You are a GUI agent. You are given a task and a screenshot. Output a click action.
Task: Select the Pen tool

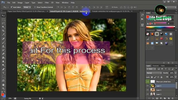tap(3, 69)
